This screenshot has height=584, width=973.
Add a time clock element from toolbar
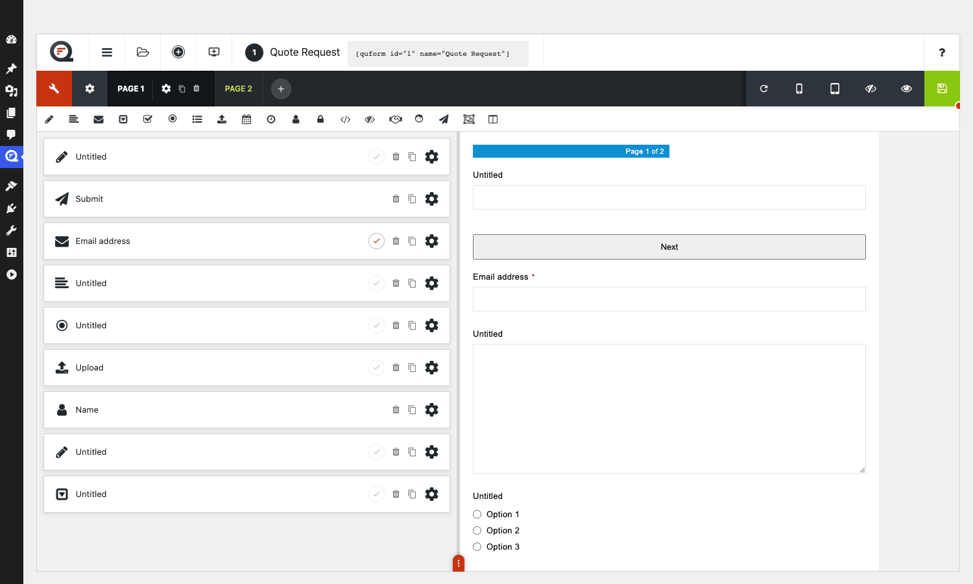coord(271,119)
